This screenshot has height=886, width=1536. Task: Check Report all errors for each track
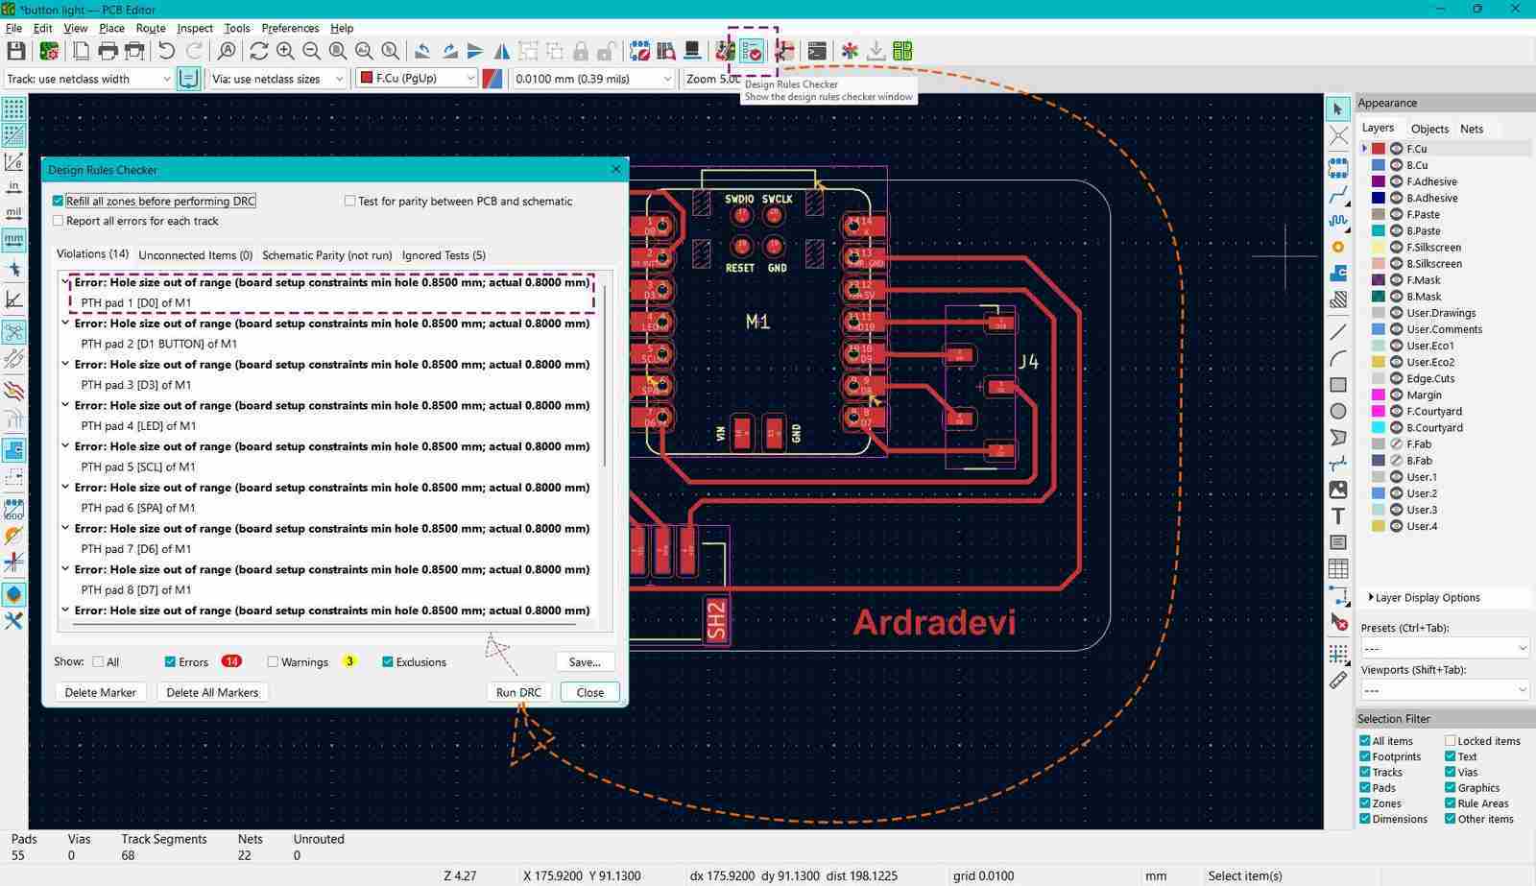click(58, 221)
